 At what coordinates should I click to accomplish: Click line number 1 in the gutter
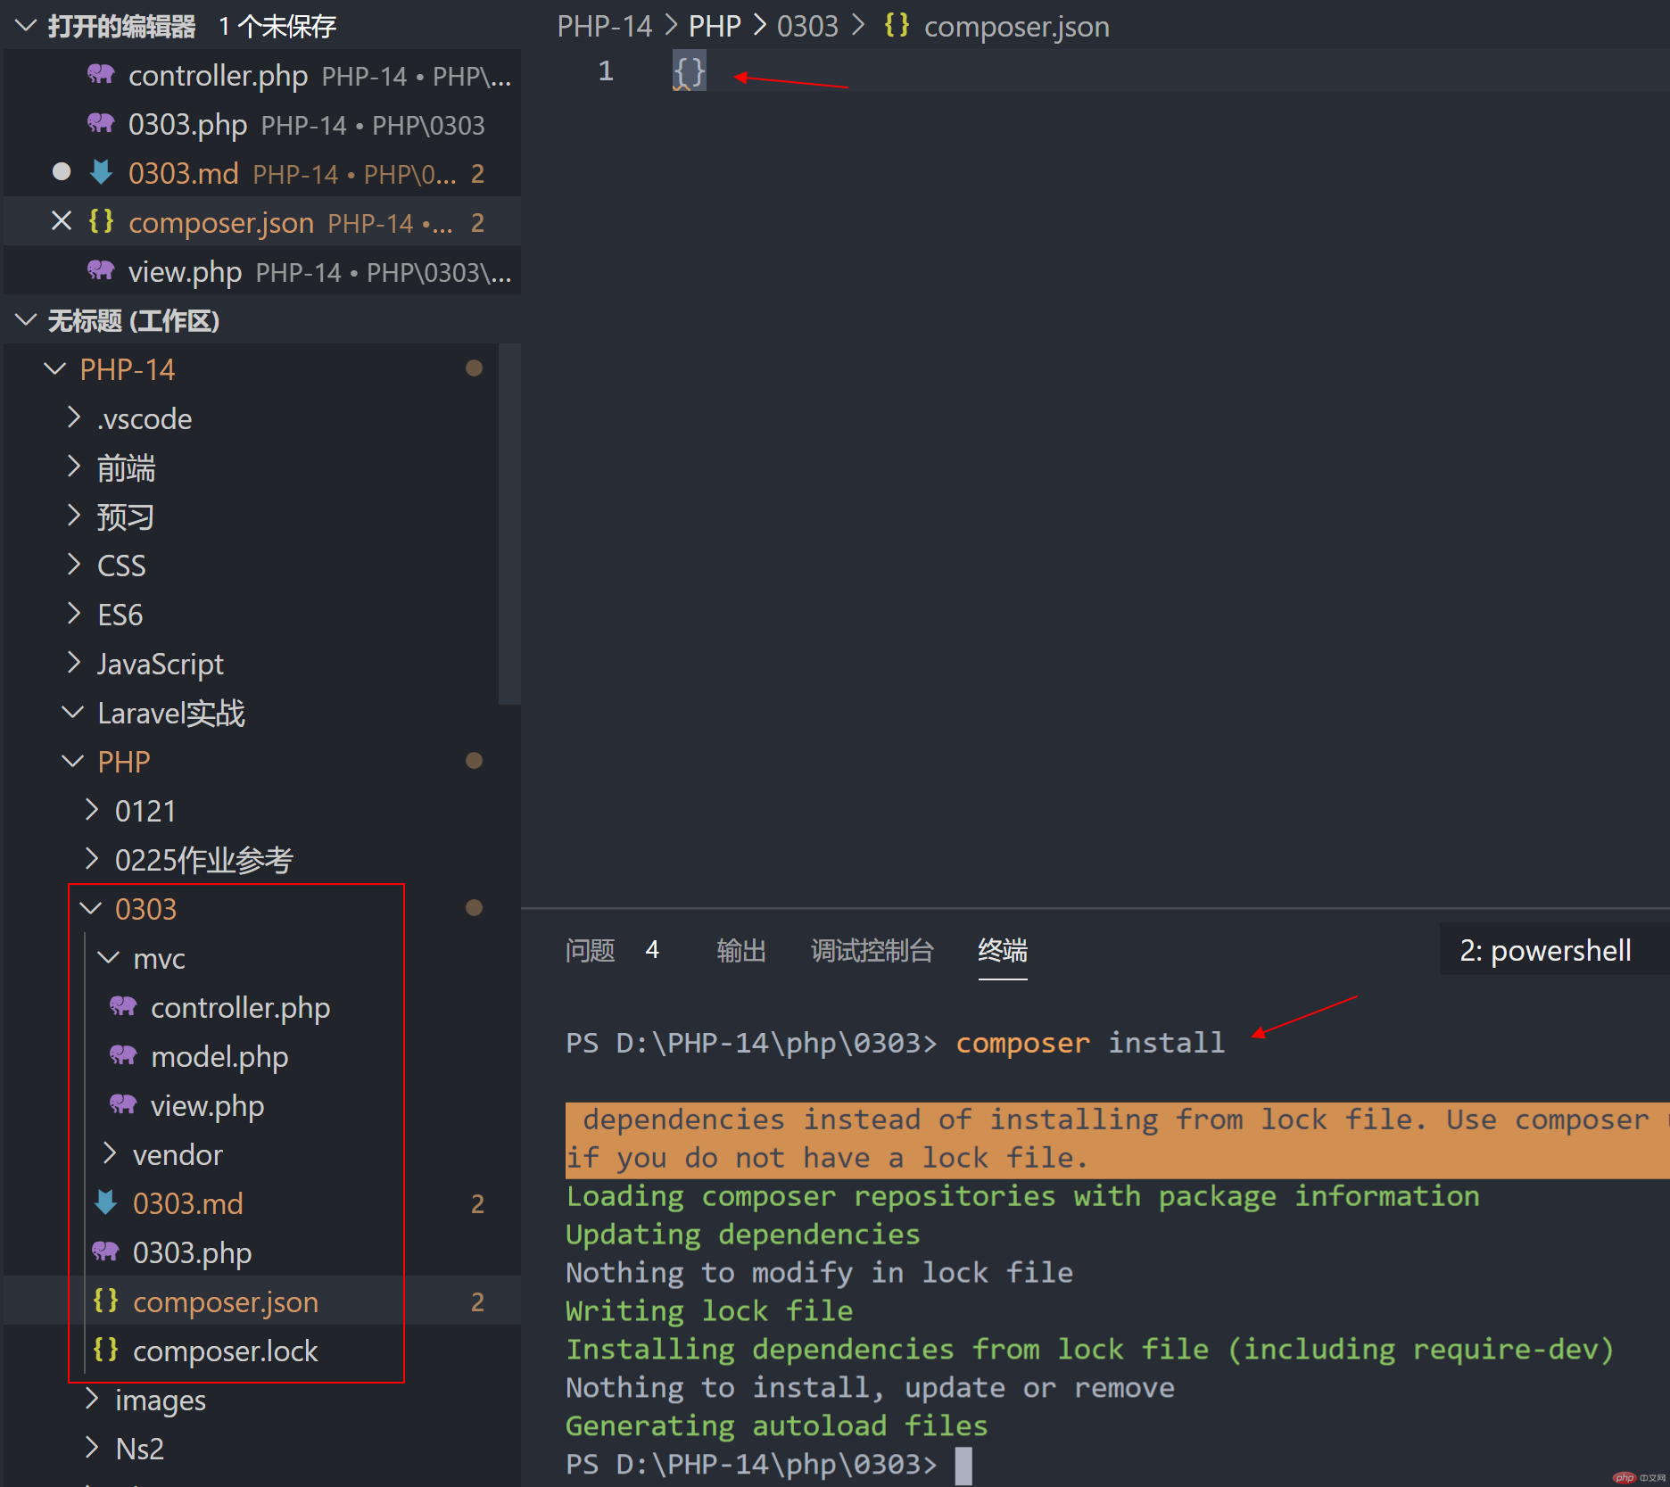pos(606,70)
